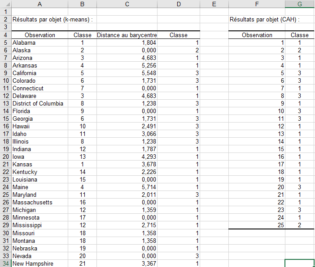The image size is (315, 267).
Task: Click CAH observation 10 in column F
Action: 257,111
